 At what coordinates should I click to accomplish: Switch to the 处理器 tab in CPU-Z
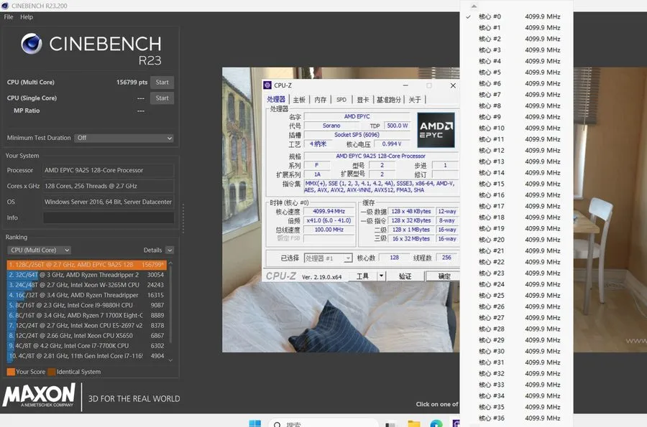coord(276,99)
